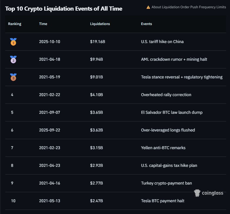
Task: Click the 2025-09-22 date cell
Action: pyautogui.click(x=49, y=130)
